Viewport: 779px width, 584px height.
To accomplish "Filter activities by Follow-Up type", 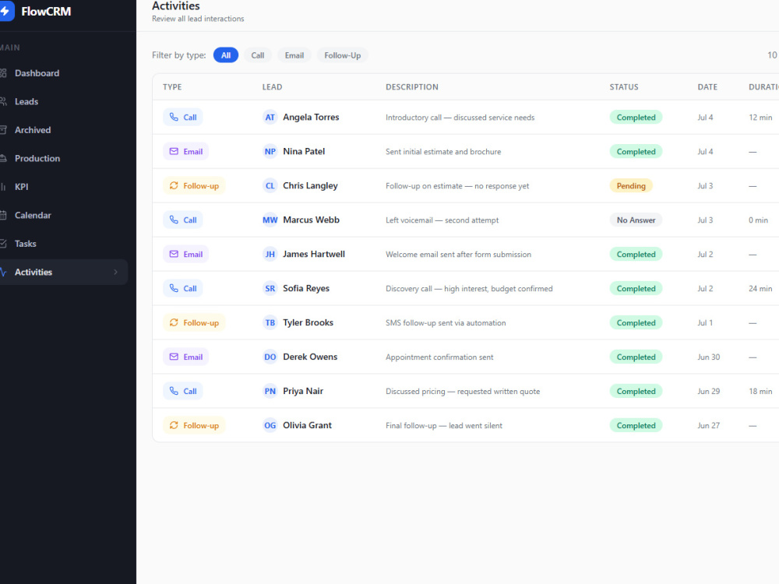I will point(342,55).
